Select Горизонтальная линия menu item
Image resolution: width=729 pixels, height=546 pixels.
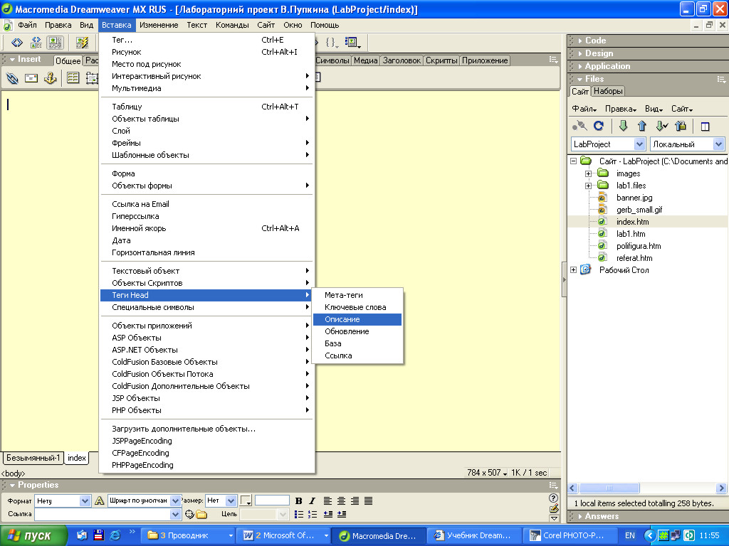click(x=207, y=252)
